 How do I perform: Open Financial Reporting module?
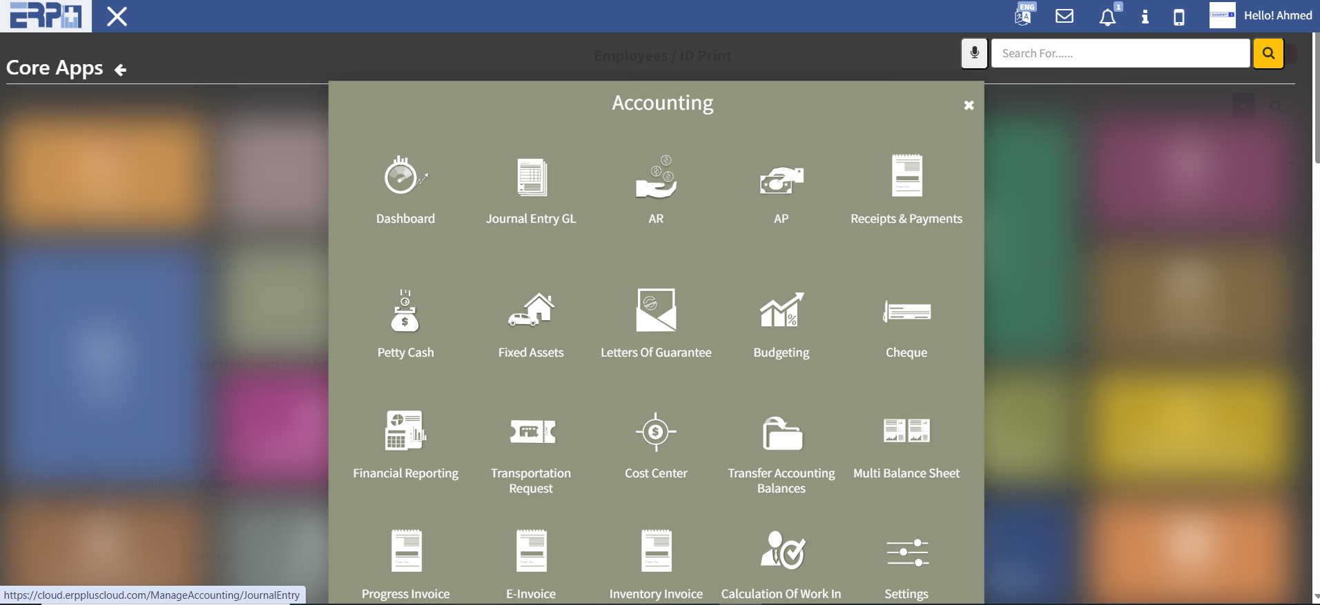pyautogui.click(x=405, y=431)
